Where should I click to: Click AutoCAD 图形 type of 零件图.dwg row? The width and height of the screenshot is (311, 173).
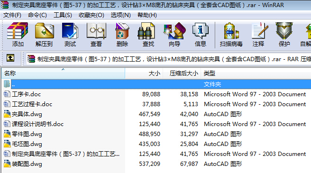pyautogui.click(x=223, y=134)
